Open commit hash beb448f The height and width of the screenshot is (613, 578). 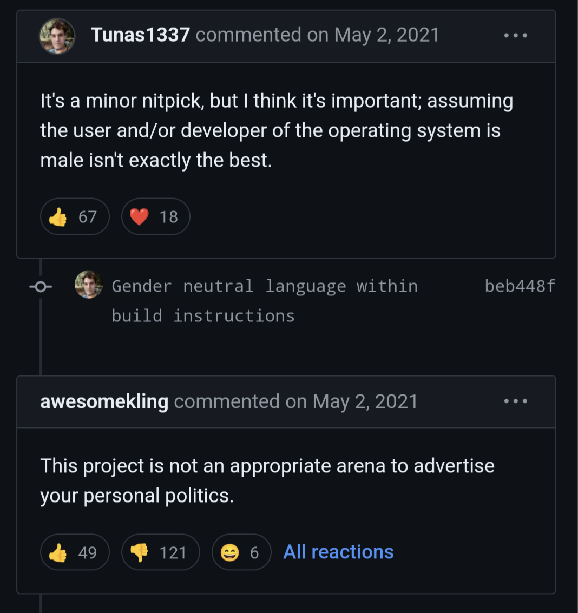coord(520,286)
